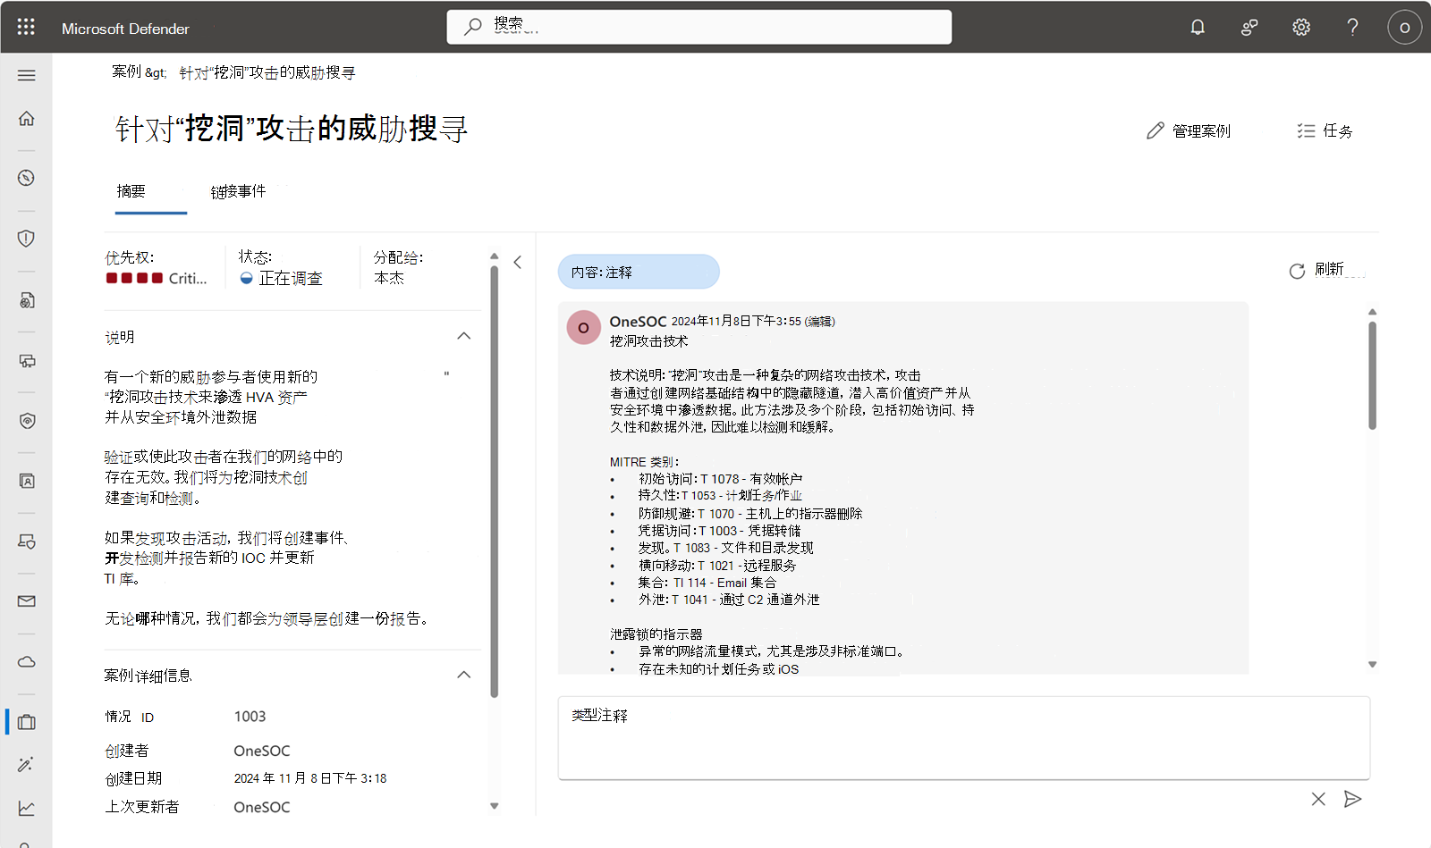The image size is (1431, 848).
Task: Open the notifications bell
Action: (x=1197, y=27)
